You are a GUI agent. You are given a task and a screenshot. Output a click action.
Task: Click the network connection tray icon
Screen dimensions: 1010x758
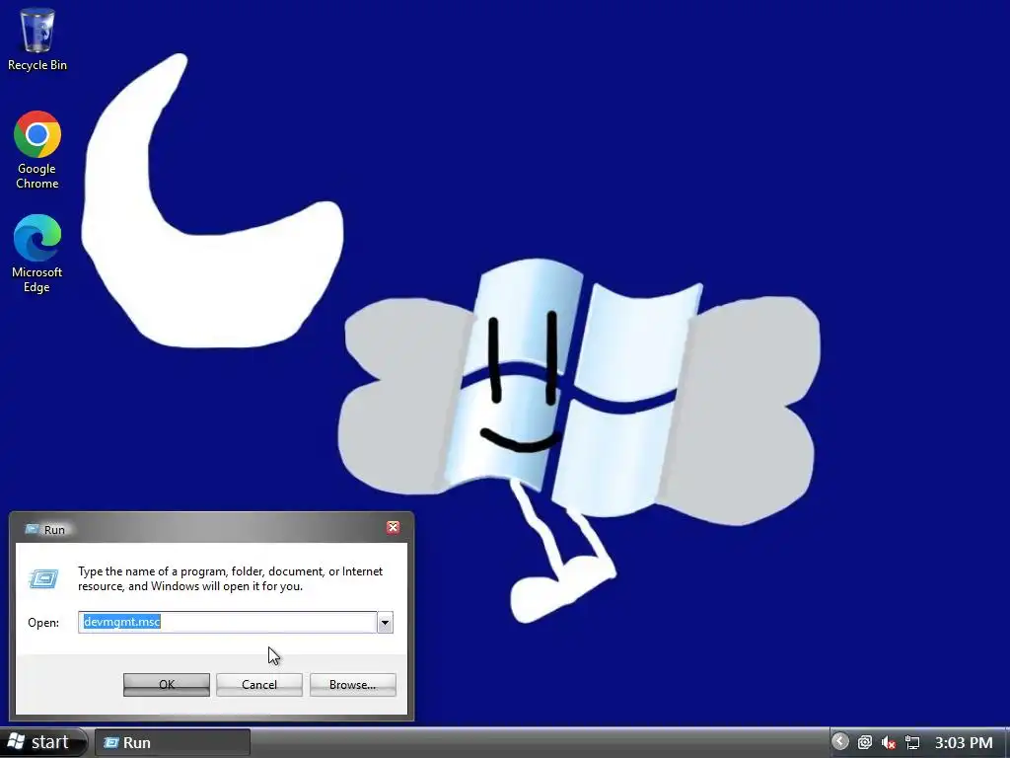coord(912,742)
